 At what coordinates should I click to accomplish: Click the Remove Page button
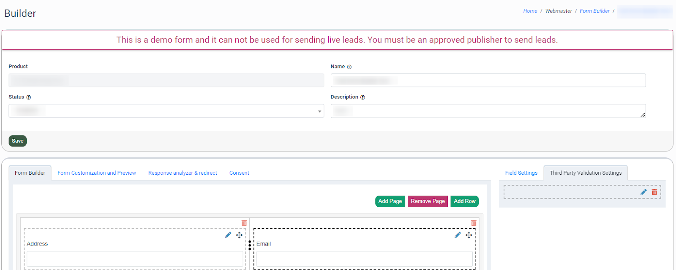428,202
